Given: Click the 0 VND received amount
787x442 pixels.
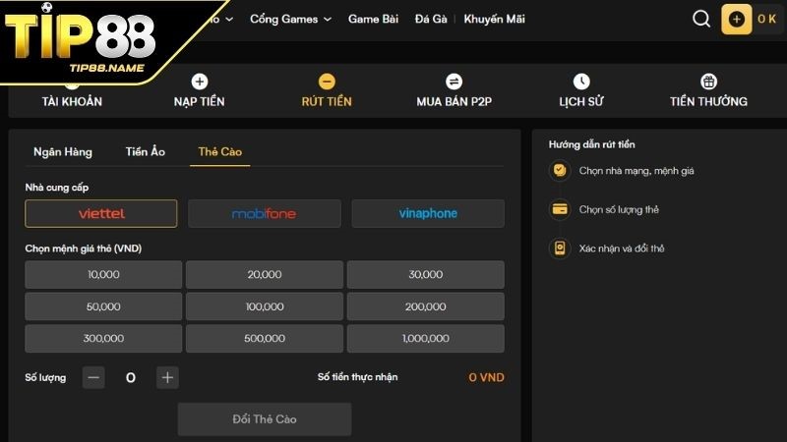Looking at the screenshot, I should click(x=486, y=377).
